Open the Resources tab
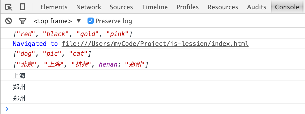The height and width of the screenshot is (114, 305). point(223,7)
